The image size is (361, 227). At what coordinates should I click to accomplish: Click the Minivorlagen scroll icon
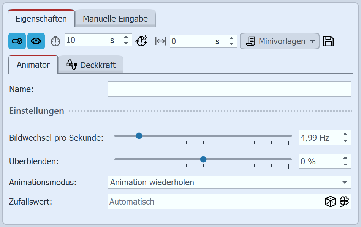pyautogui.click(x=251, y=40)
